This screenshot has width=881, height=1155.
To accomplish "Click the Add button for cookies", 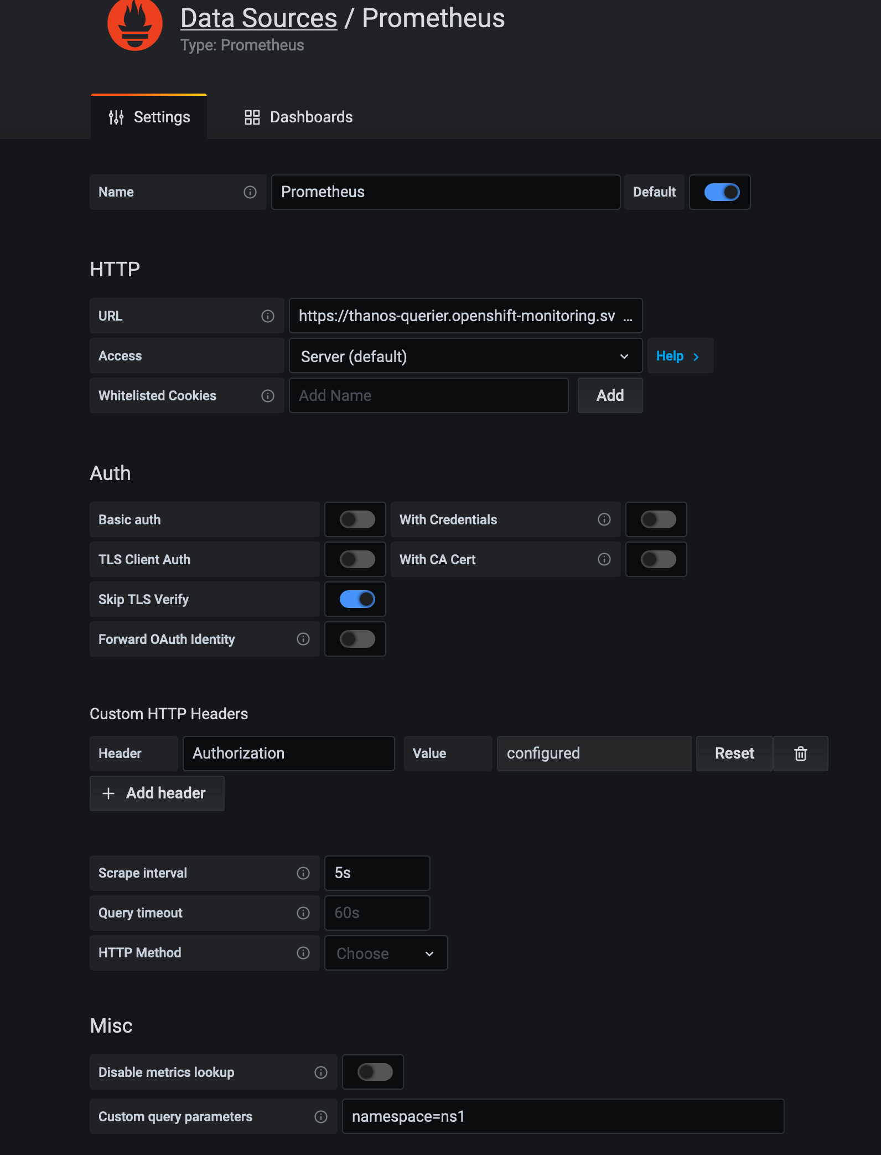I will [x=610, y=395].
